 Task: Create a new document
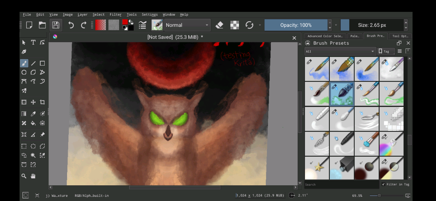[29, 25]
